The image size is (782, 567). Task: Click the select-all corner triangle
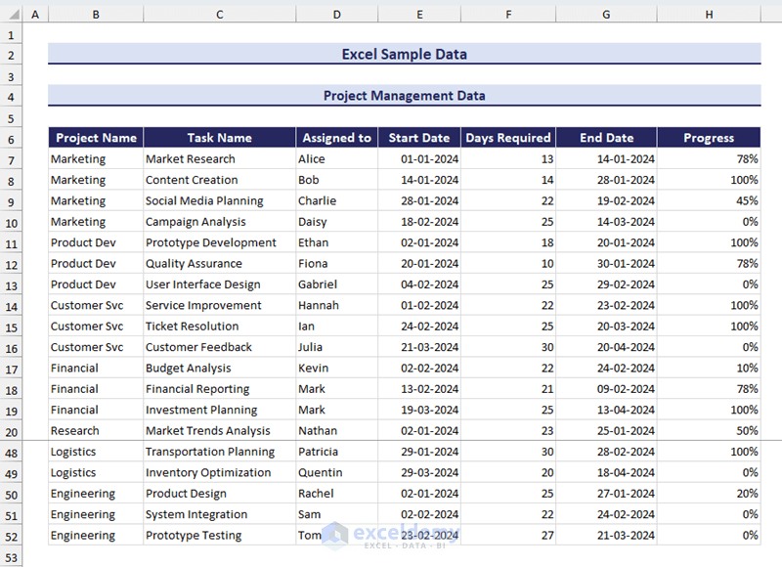pyautogui.click(x=11, y=15)
